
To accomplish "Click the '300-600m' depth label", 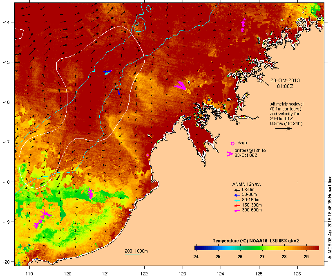I will click(252, 210).
